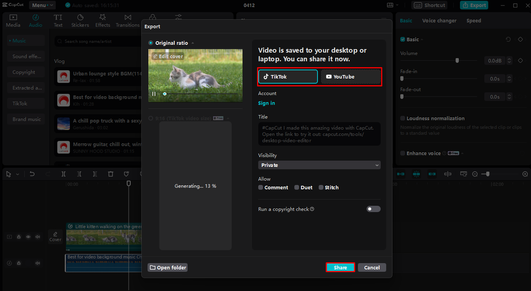Enable the Comment checkbox
This screenshot has width=531, height=291.
coord(261,188)
